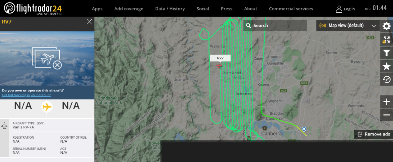Click the Log in button
The width and height of the screenshot is (393, 162).
tap(345, 9)
